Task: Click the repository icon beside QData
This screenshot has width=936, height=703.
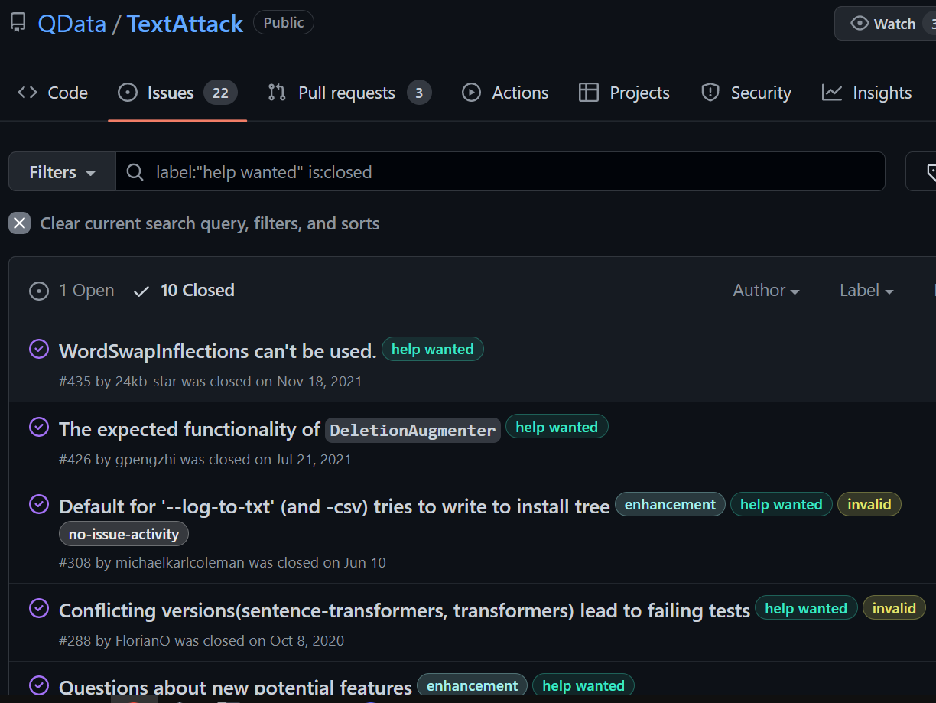Action: (18, 23)
